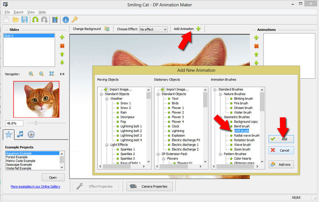Collapse Stationary Objects Standard Objects node
The width and height of the screenshot is (319, 202).
point(158,94)
